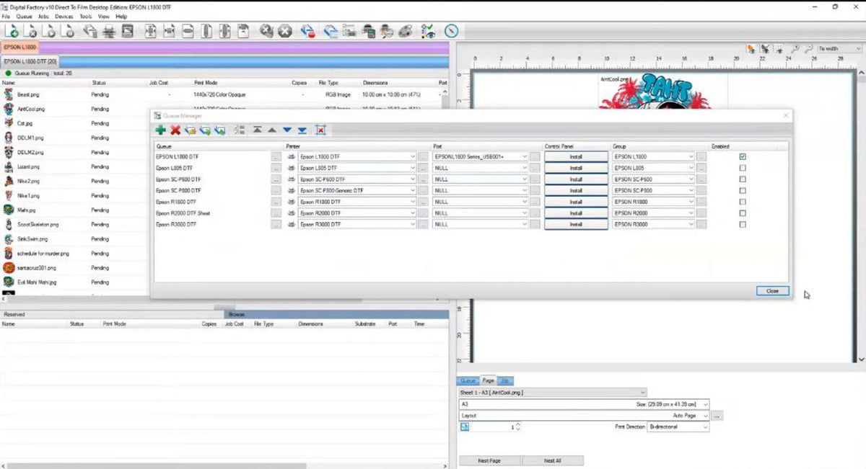Click the ellipsis button next to EPSONL1800 Series port
Viewport: 866px width, 469px height.
[x=535, y=156]
